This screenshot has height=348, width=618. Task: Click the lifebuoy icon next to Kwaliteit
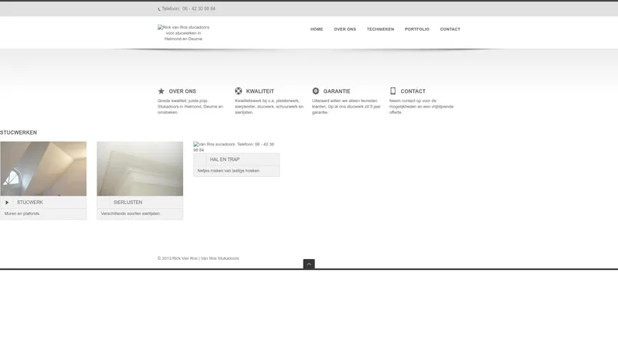tap(239, 90)
